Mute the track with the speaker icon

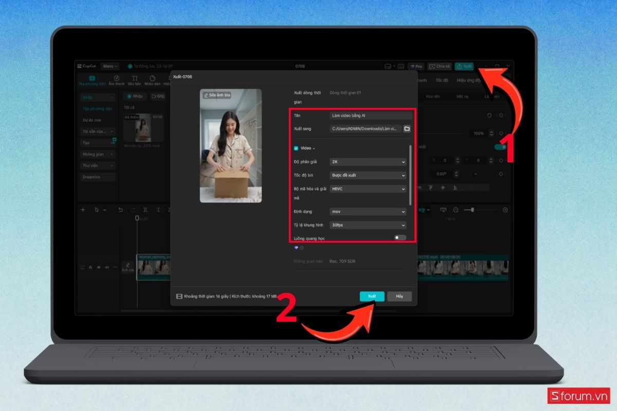point(106,267)
